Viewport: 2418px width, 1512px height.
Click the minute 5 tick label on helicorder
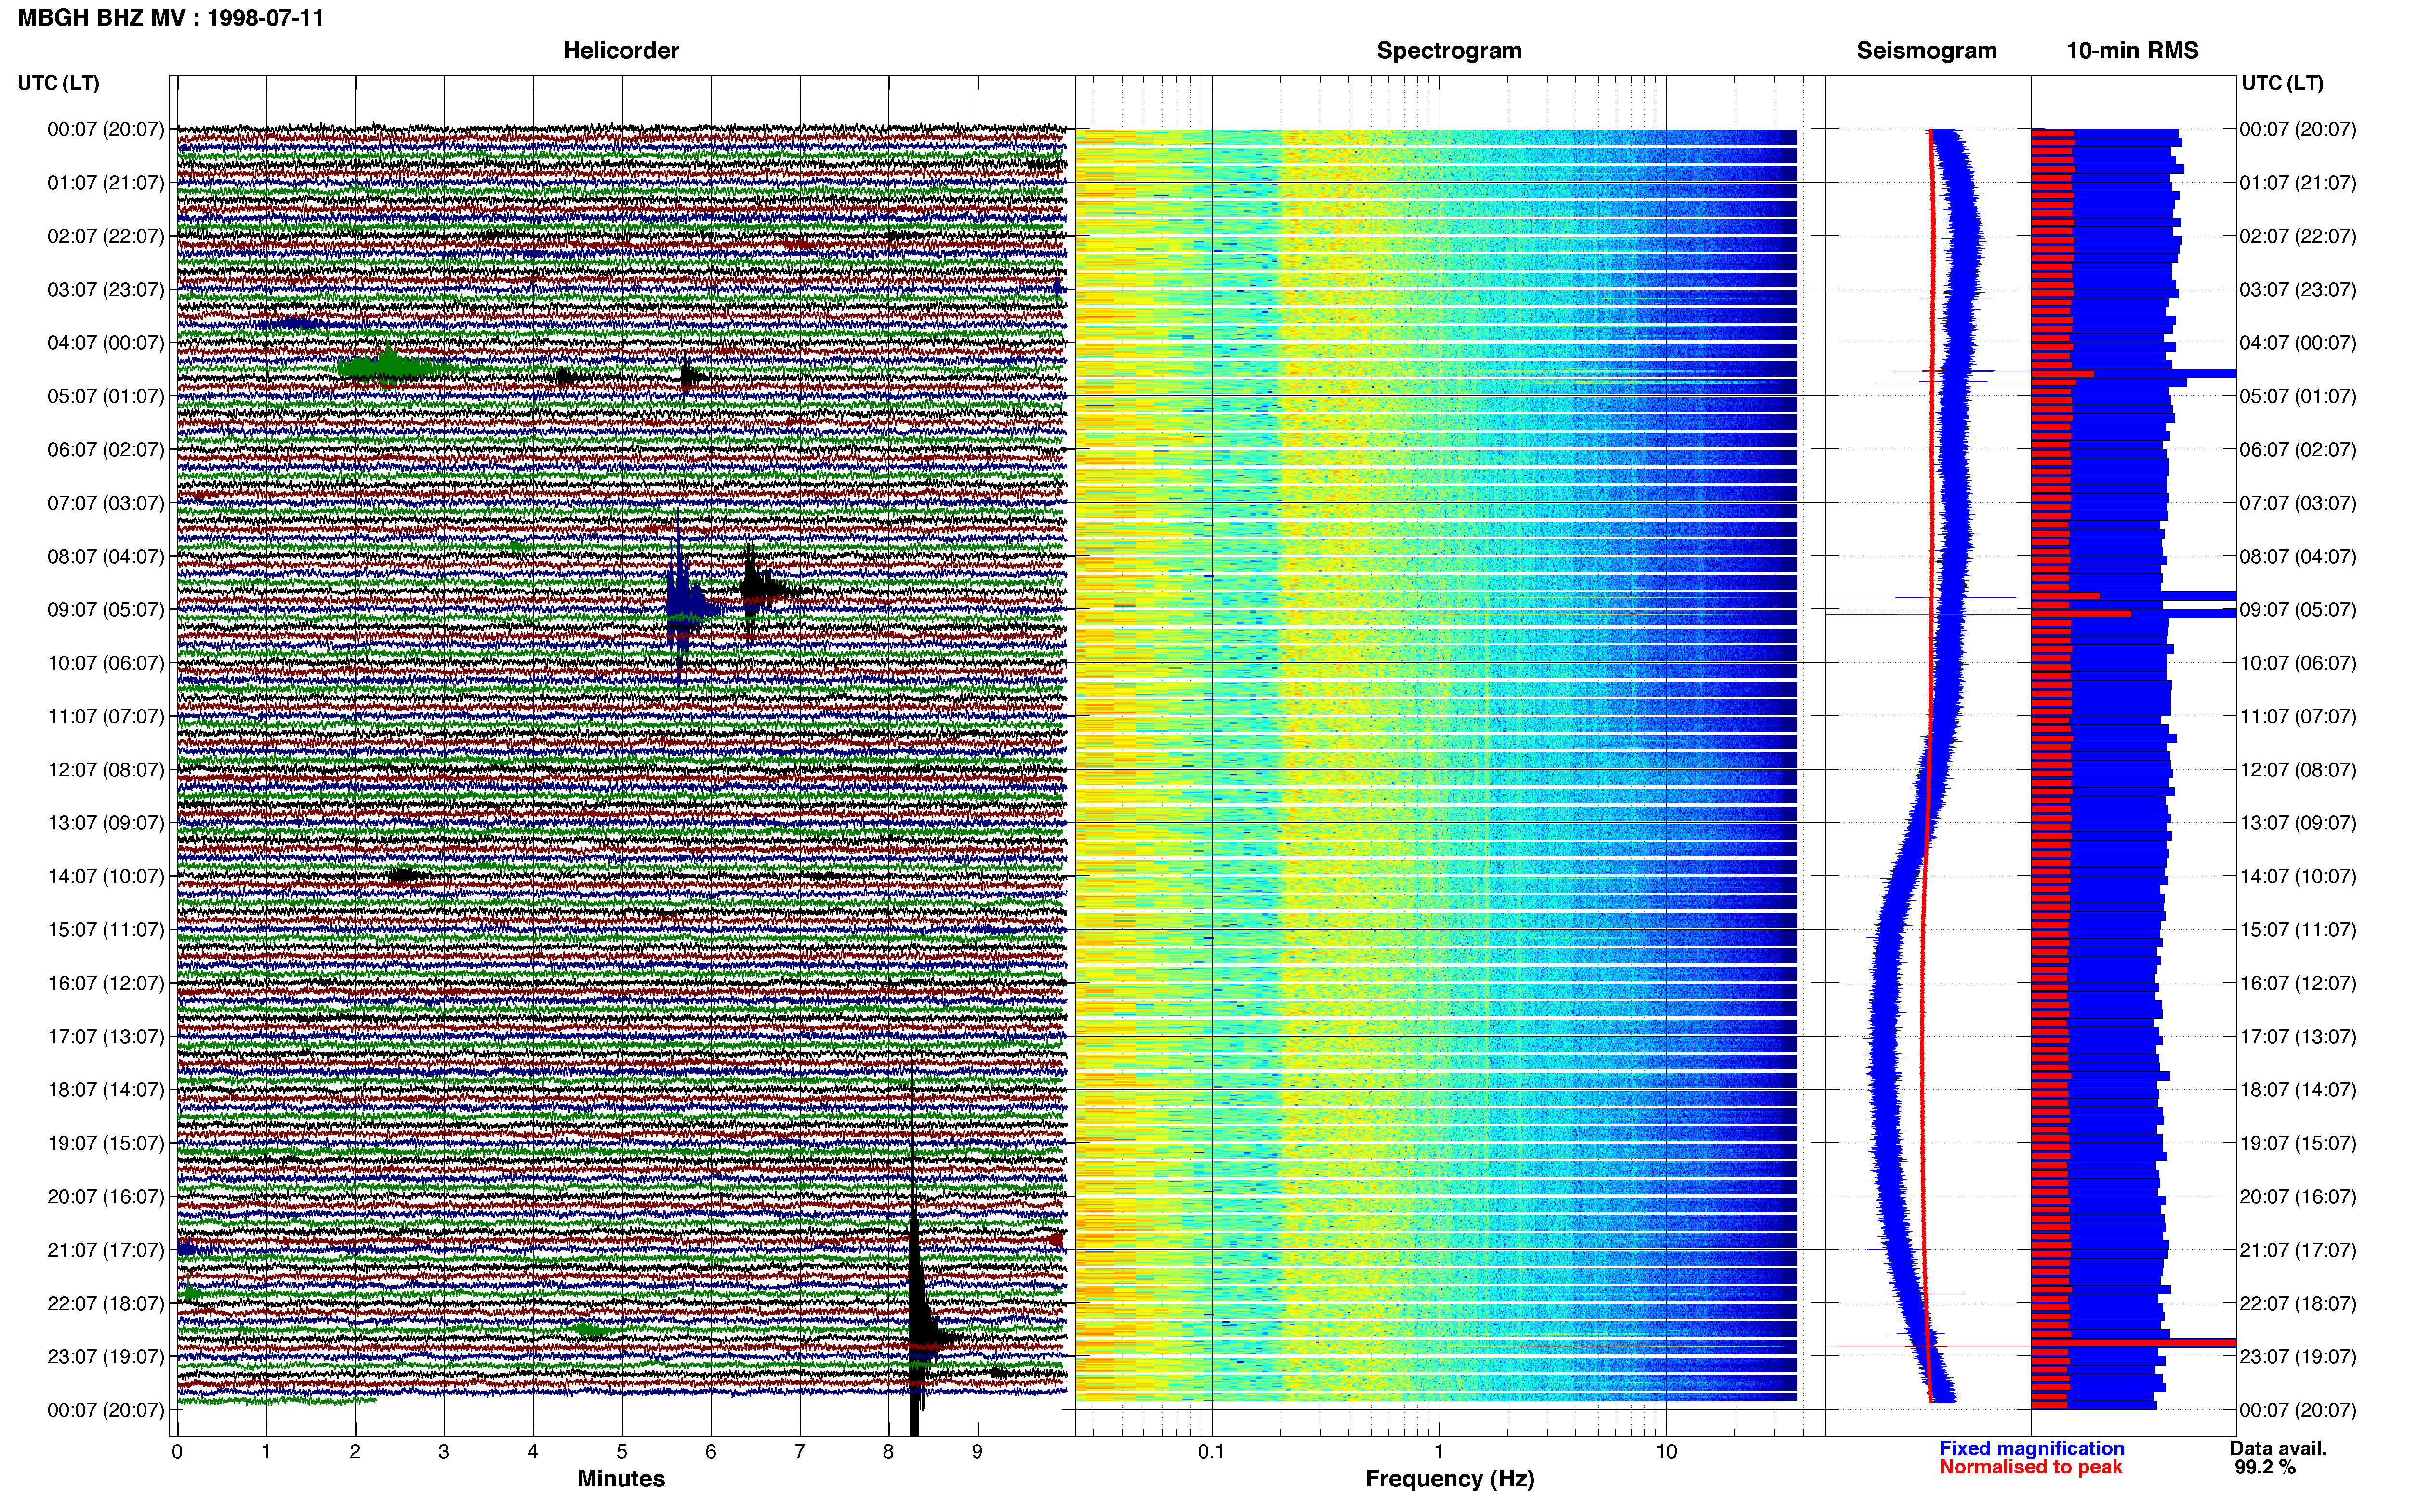pos(622,1451)
